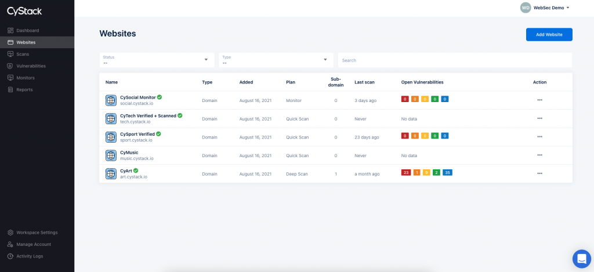Click the Vulnerabilities shield icon
The image size is (594, 272).
[x=10, y=66]
